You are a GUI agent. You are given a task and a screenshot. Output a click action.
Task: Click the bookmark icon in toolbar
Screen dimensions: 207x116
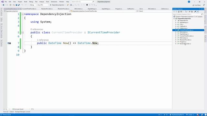coord(87,5)
